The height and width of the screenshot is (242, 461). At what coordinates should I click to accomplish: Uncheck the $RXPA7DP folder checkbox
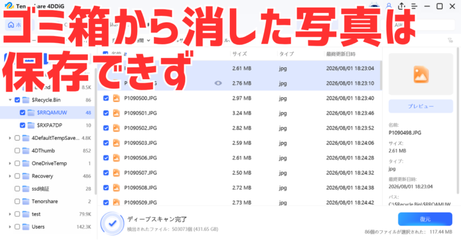[x=22, y=125]
